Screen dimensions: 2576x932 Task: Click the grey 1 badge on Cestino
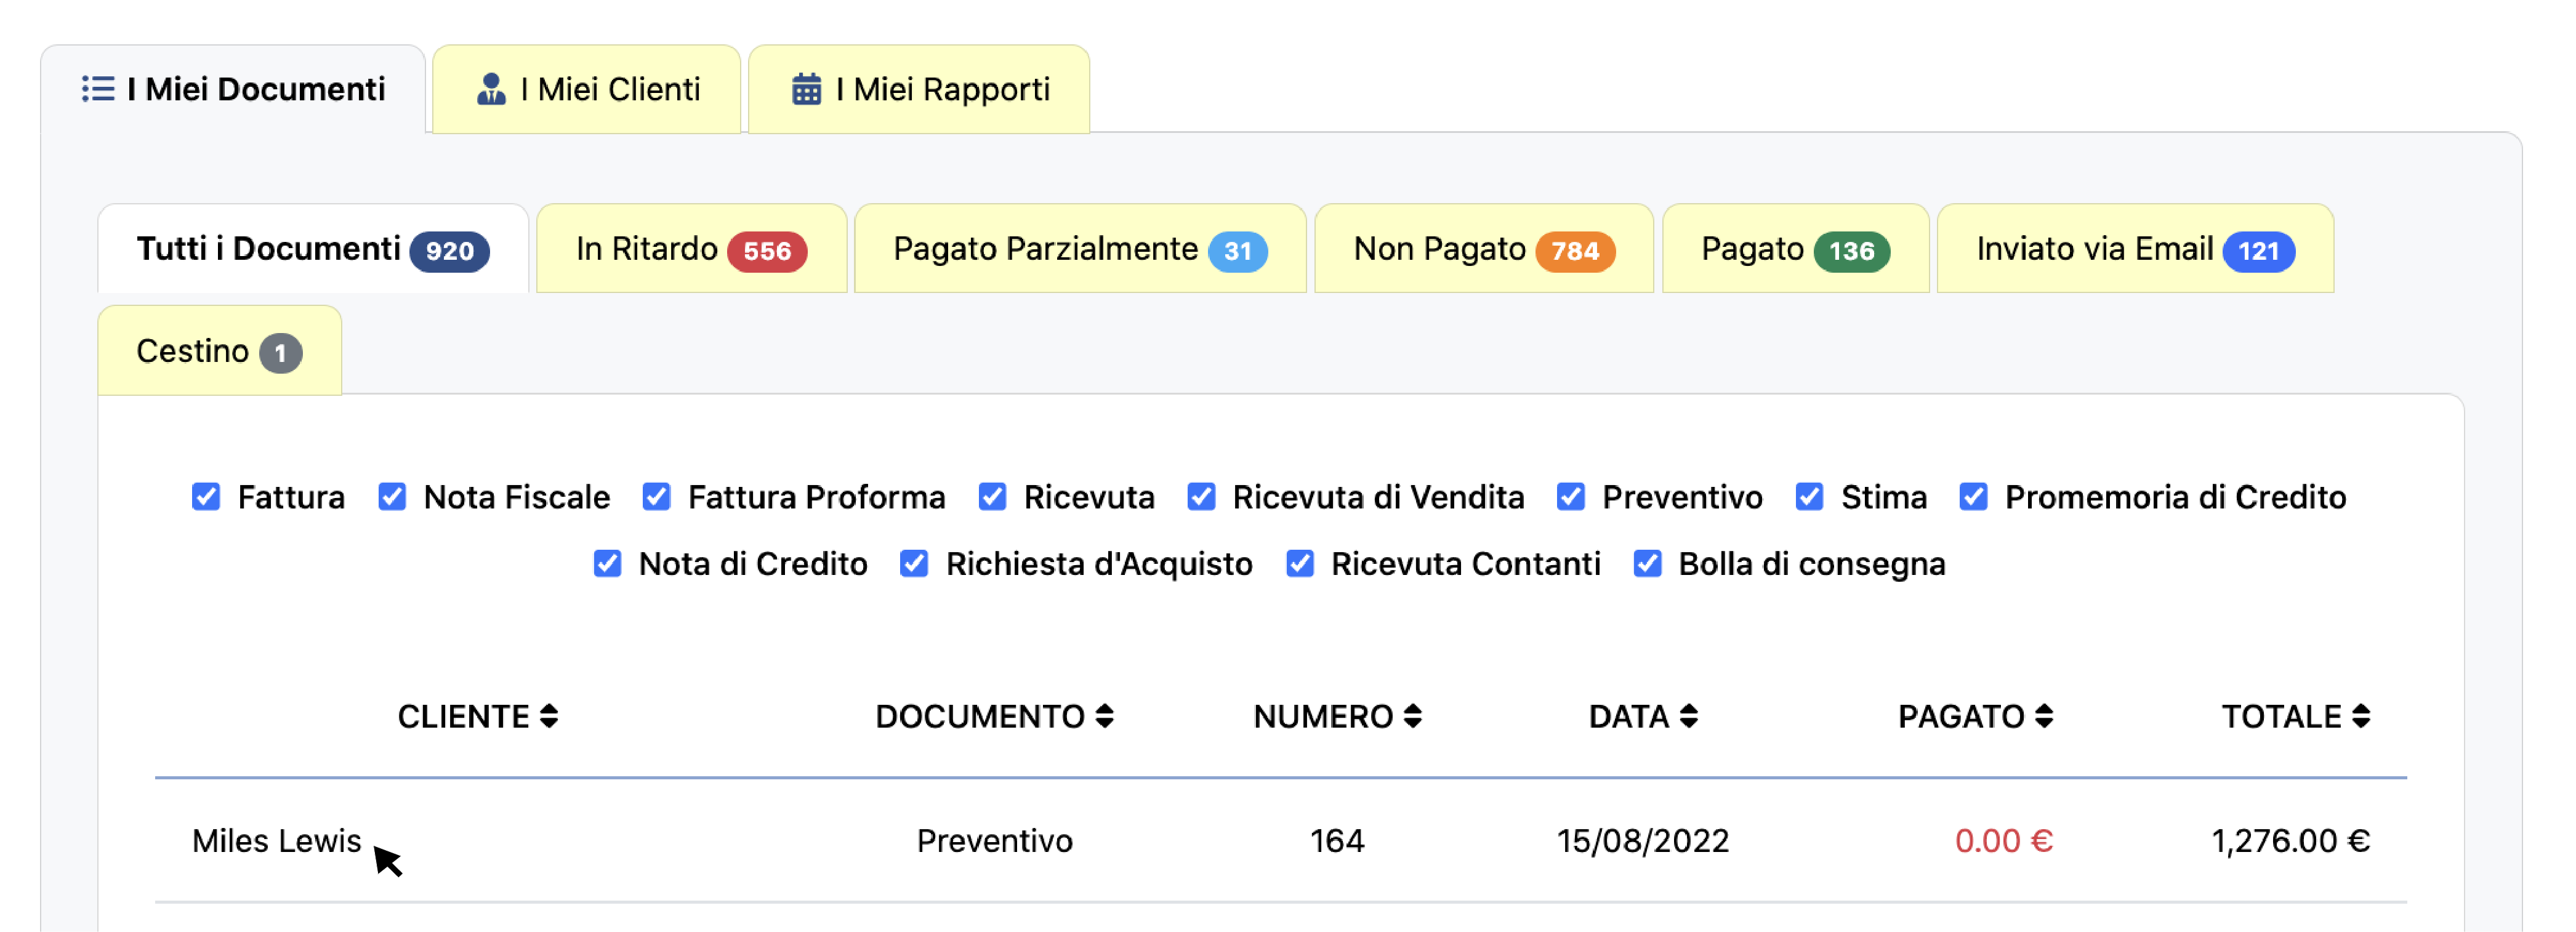coord(281,353)
